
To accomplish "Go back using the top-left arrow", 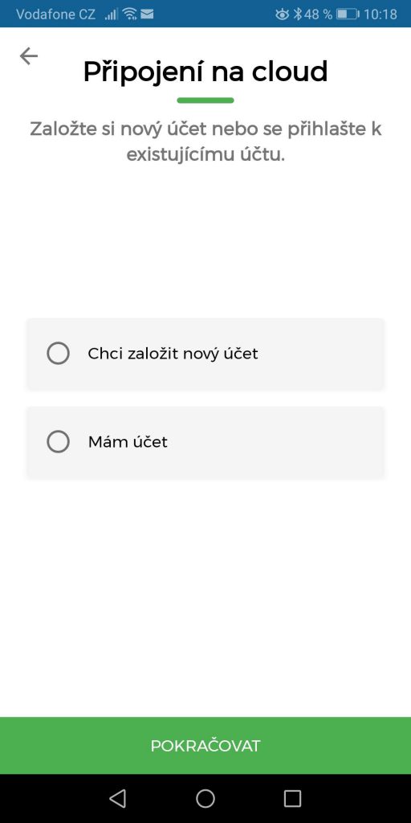I will [29, 55].
